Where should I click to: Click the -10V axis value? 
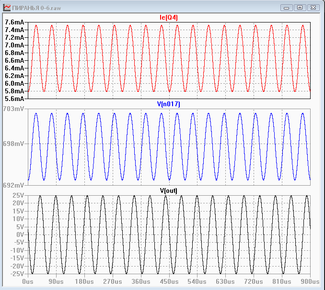pos(17,250)
